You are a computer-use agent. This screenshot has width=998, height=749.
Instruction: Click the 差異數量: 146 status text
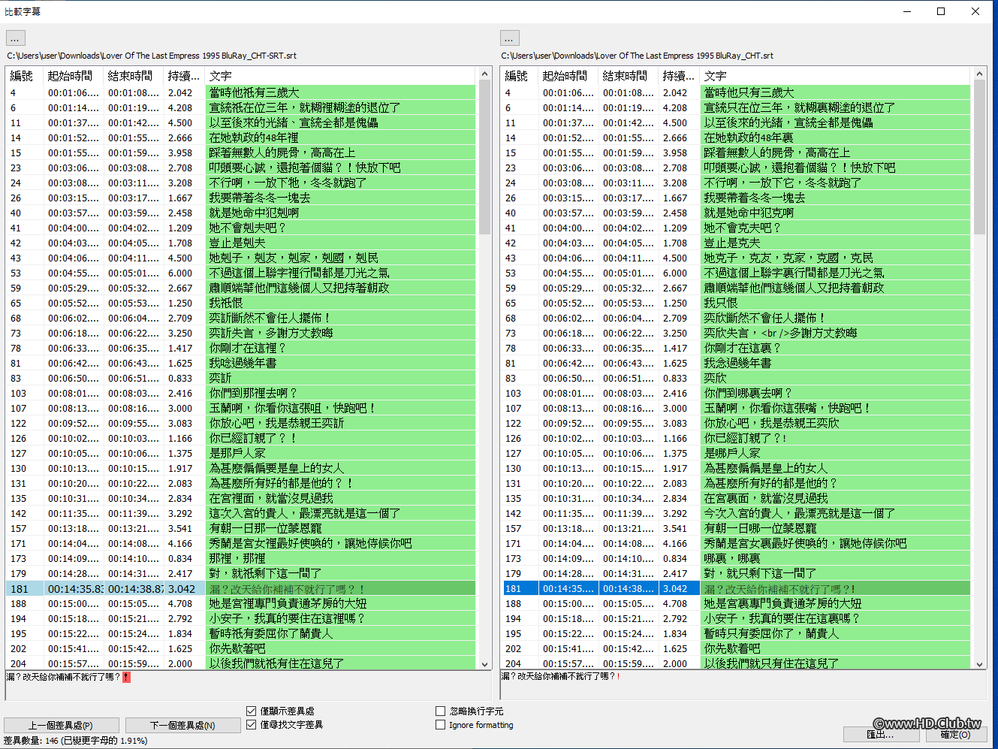pyautogui.click(x=76, y=741)
